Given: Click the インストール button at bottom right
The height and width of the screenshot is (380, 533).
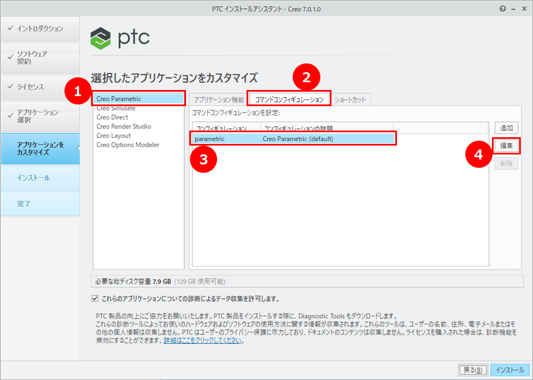Looking at the screenshot, I should 509,370.
